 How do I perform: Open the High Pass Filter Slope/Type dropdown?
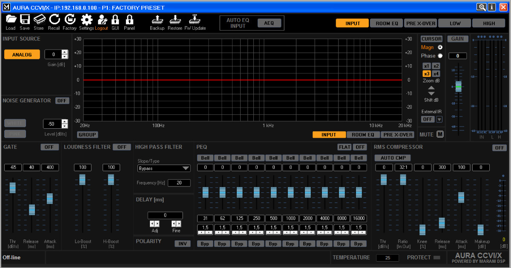(164, 168)
